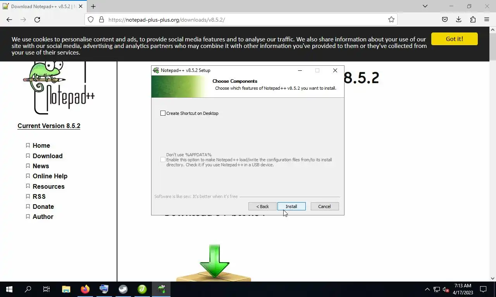Open the RSS sidebar link

[x=39, y=196]
